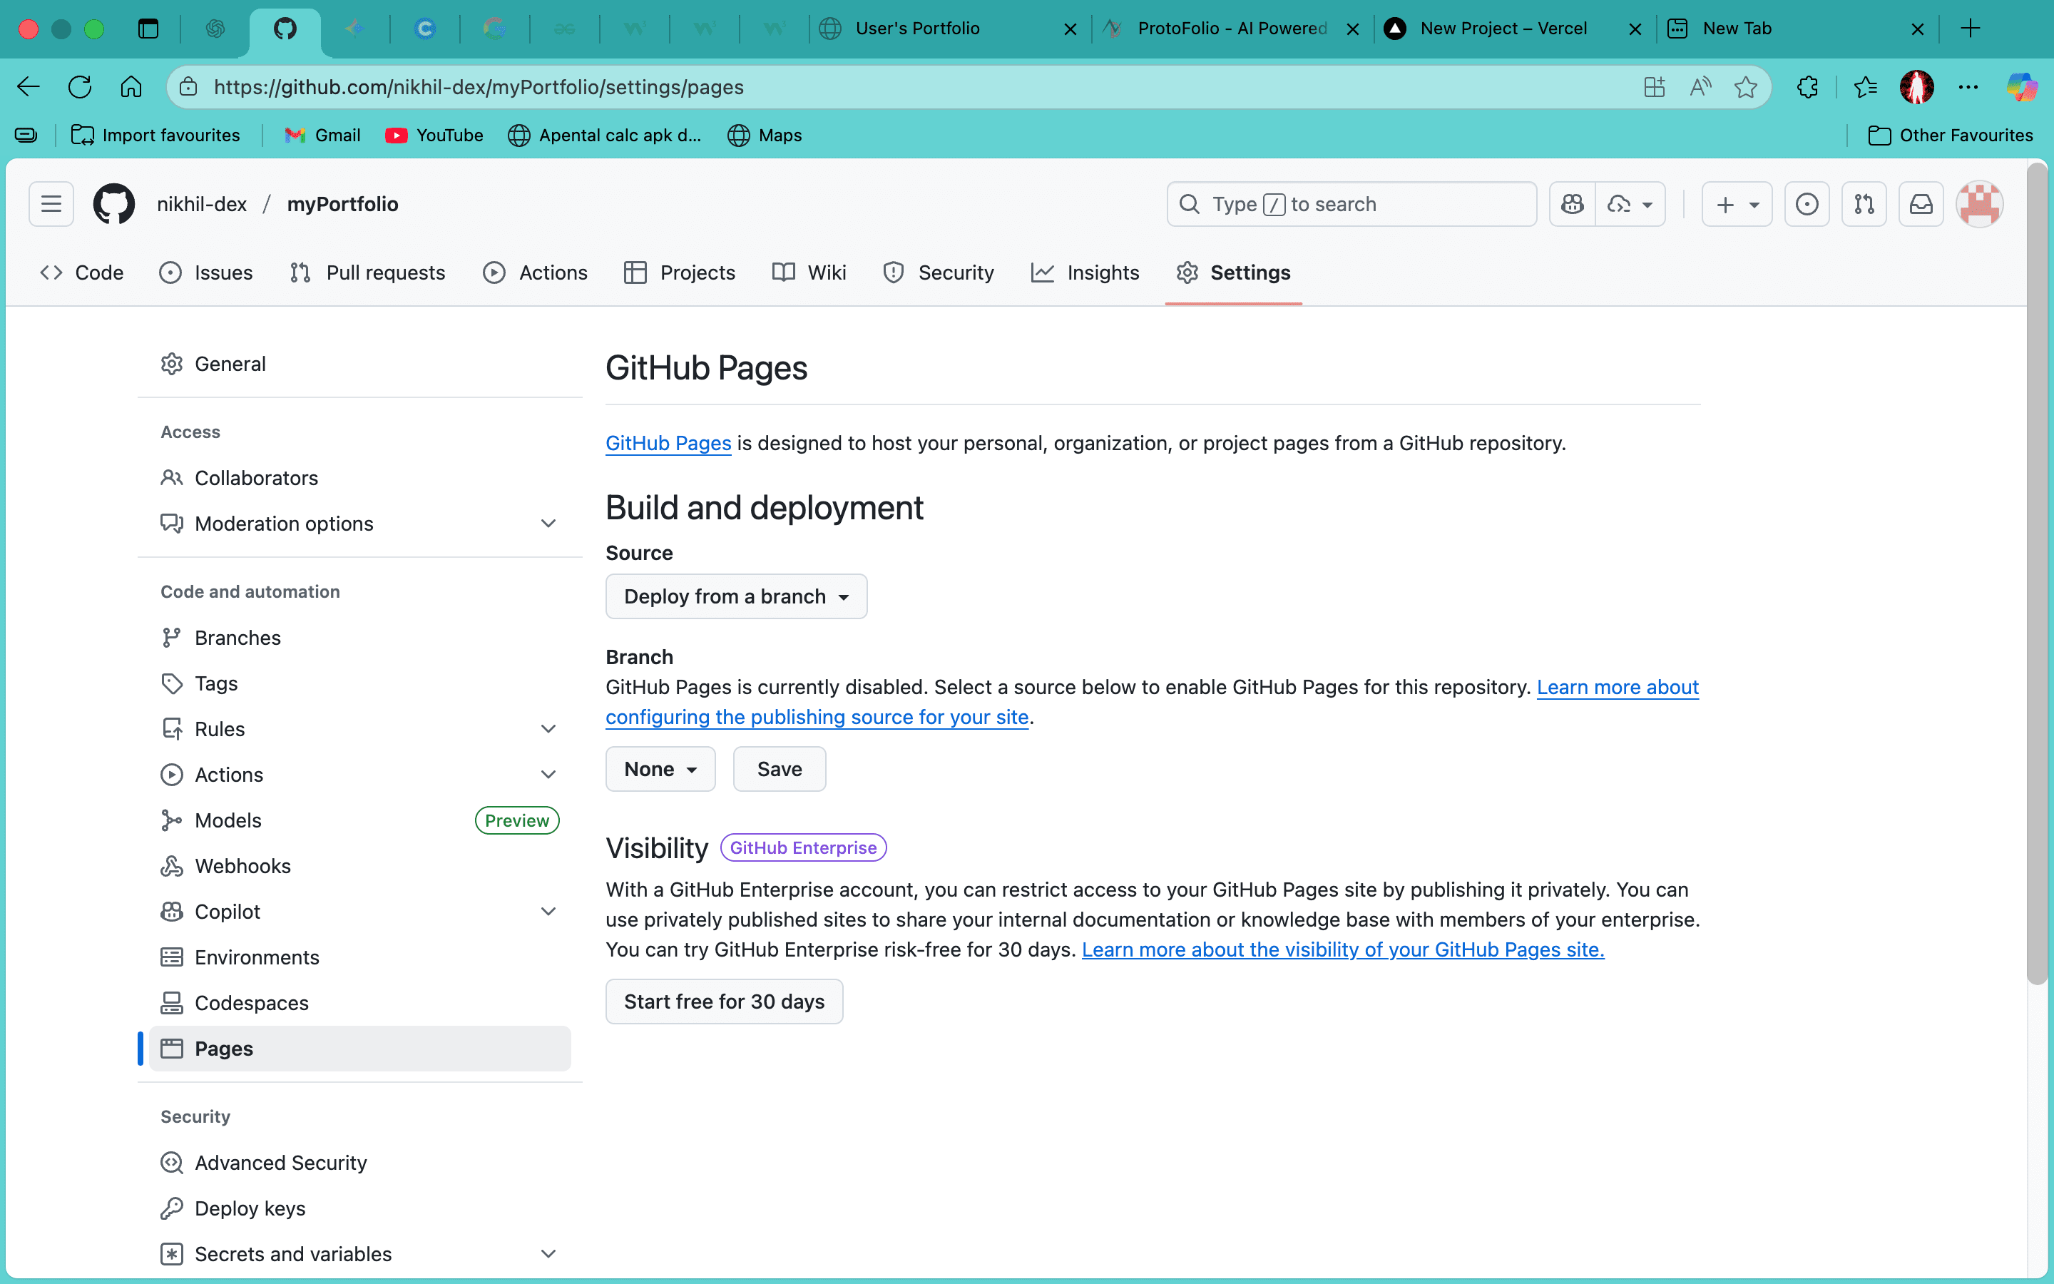Open the GitHub Pages documentation link
The height and width of the screenshot is (1284, 2054).
click(x=668, y=443)
